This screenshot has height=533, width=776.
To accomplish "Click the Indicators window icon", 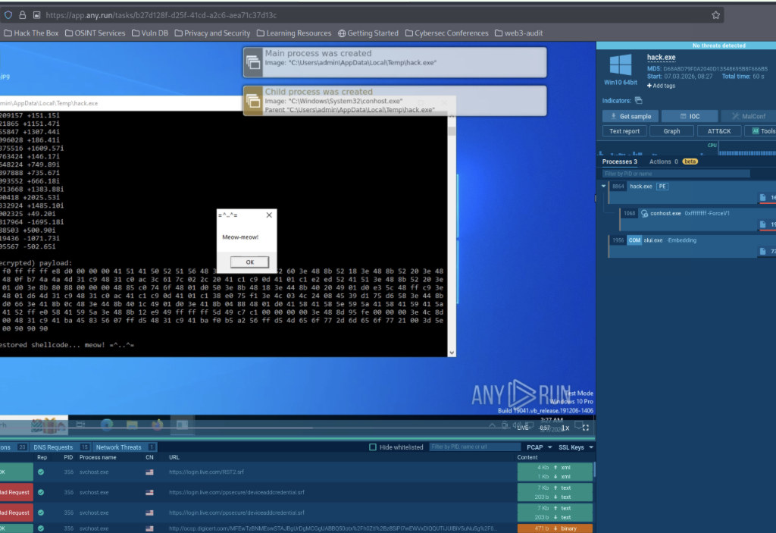I will click(x=638, y=100).
